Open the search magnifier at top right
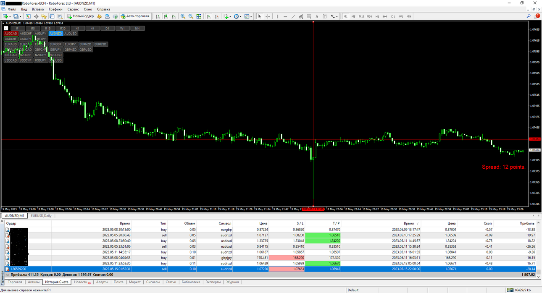 (x=529, y=16)
